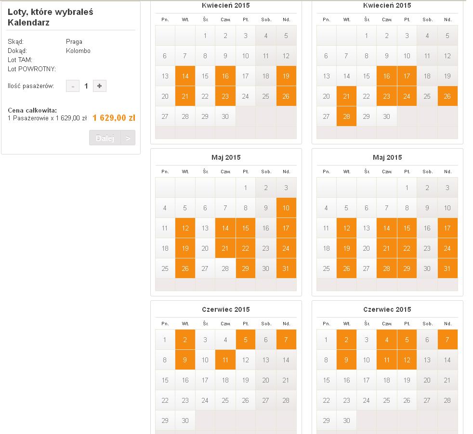The width and height of the screenshot is (473, 434).
Task: Select May 14 in left Maj calendar
Action: [x=225, y=228]
